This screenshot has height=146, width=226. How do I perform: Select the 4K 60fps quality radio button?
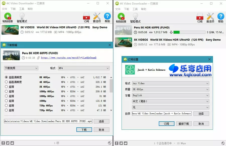(6, 82)
